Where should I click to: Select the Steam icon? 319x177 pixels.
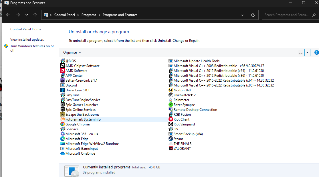(x=171, y=139)
